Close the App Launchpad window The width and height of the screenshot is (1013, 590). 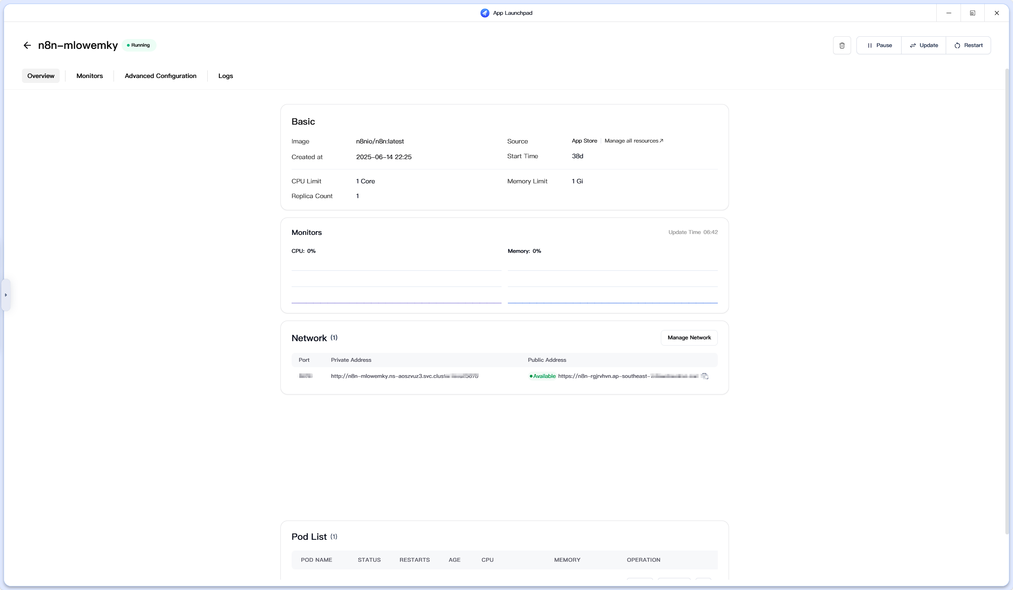coord(996,13)
